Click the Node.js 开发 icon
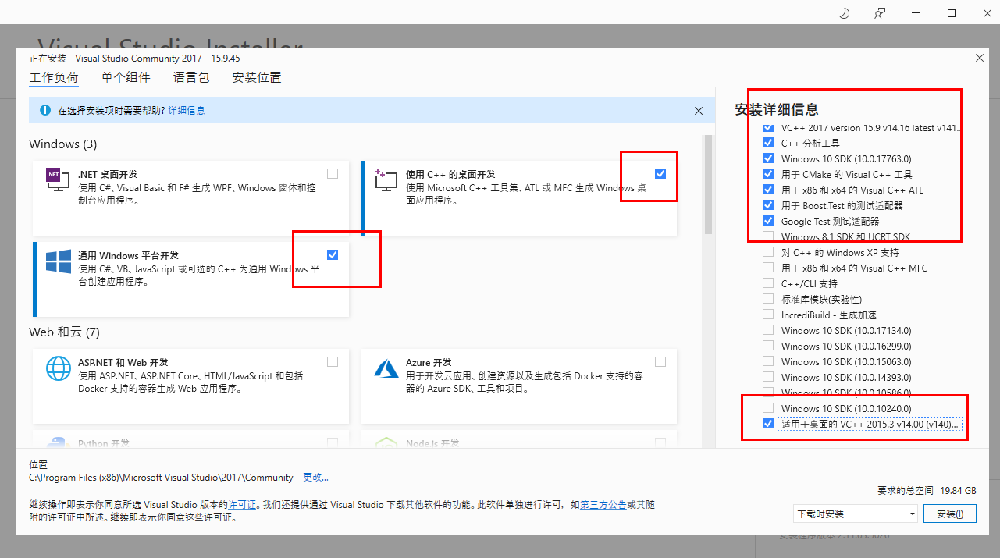This screenshot has height=558, width=1000. [x=386, y=444]
